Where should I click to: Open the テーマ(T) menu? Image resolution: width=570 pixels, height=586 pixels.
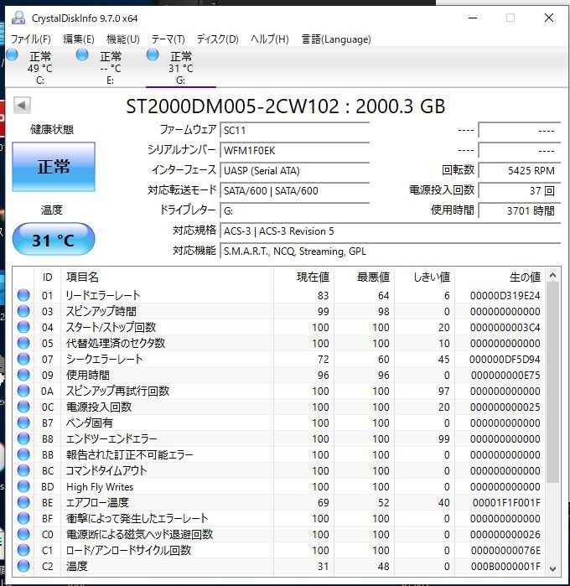168,39
